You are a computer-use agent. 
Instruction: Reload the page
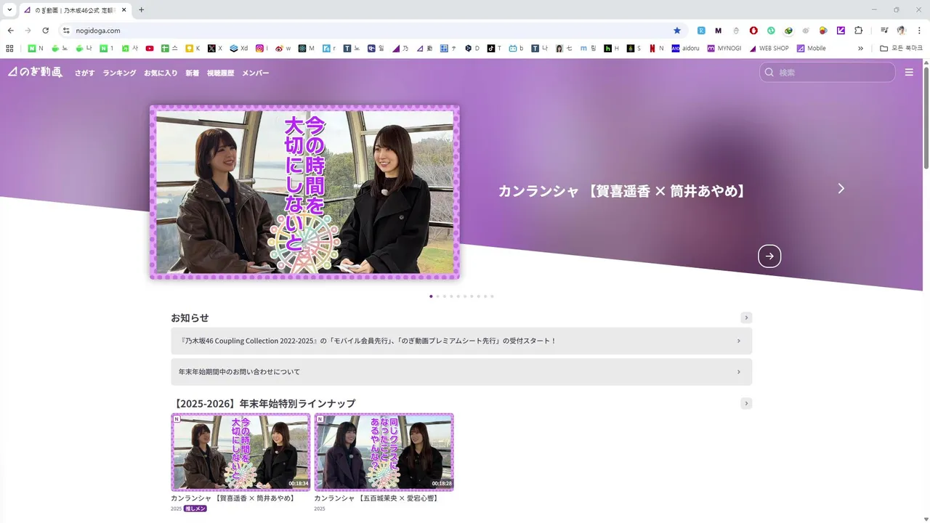click(45, 31)
